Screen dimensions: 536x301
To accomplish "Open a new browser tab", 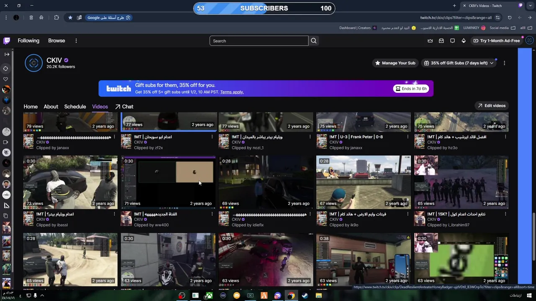I will click(454, 5).
